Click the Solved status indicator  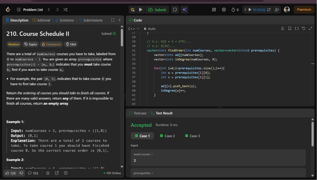click(109, 34)
